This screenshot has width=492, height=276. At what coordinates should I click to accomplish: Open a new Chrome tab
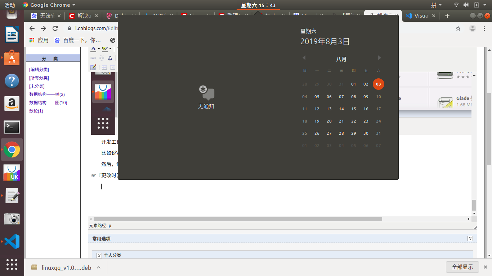pos(447,16)
